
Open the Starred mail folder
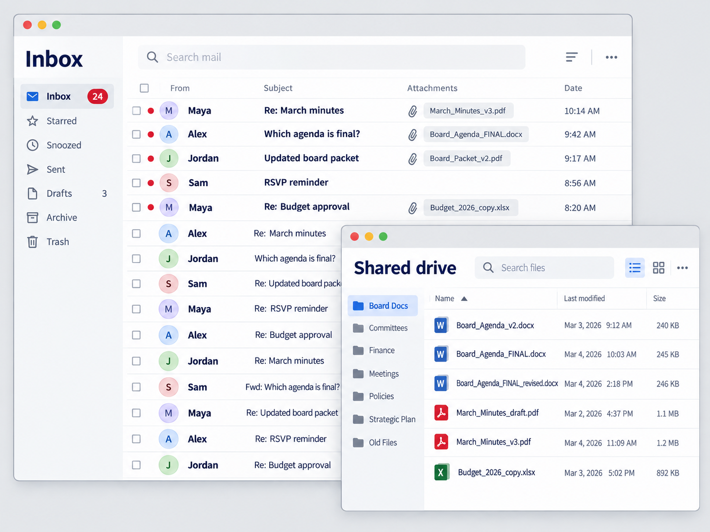[x=67, y=121]
